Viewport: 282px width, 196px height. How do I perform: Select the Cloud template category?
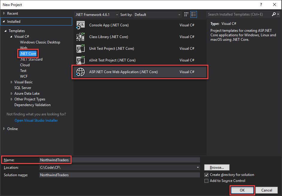pos(25,65)
